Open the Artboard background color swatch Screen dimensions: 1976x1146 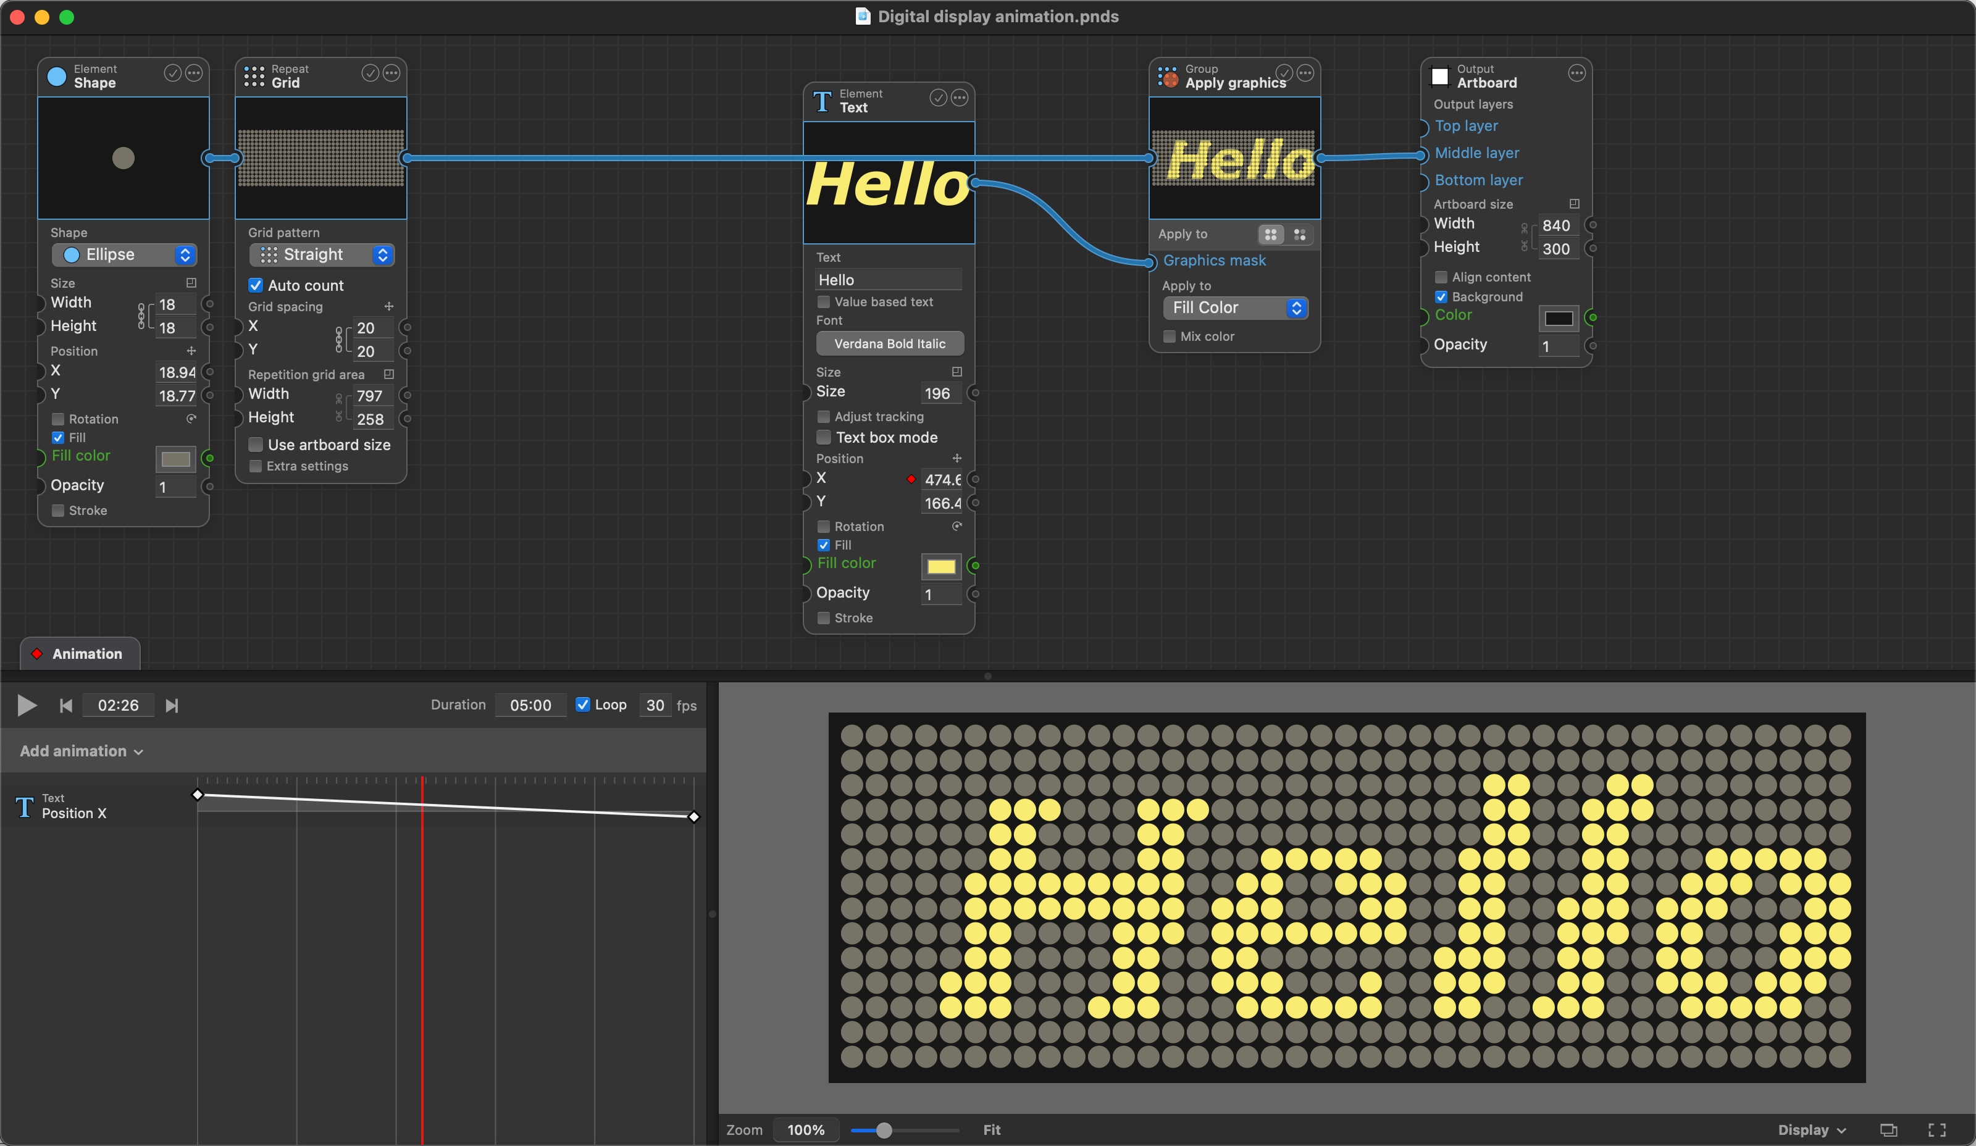click(1558, 318)
